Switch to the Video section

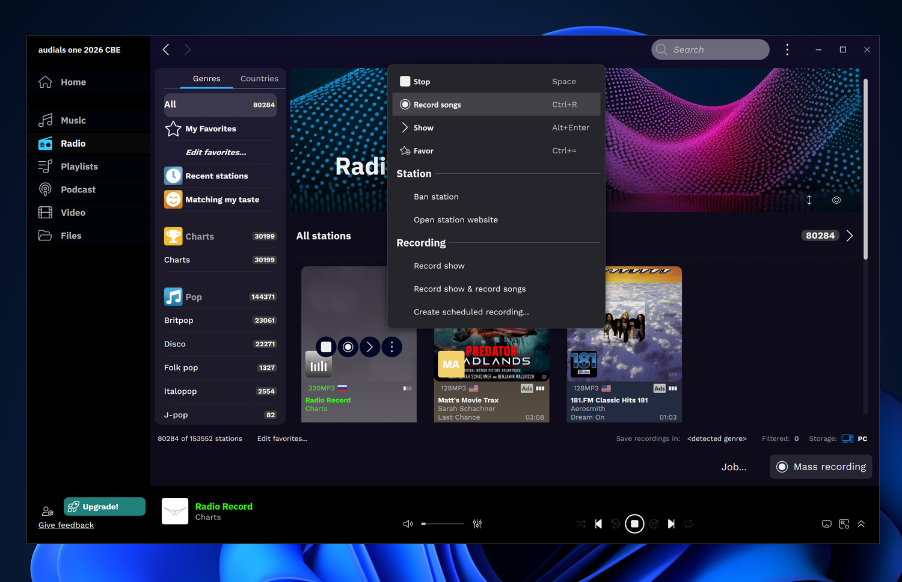(62, 212)
